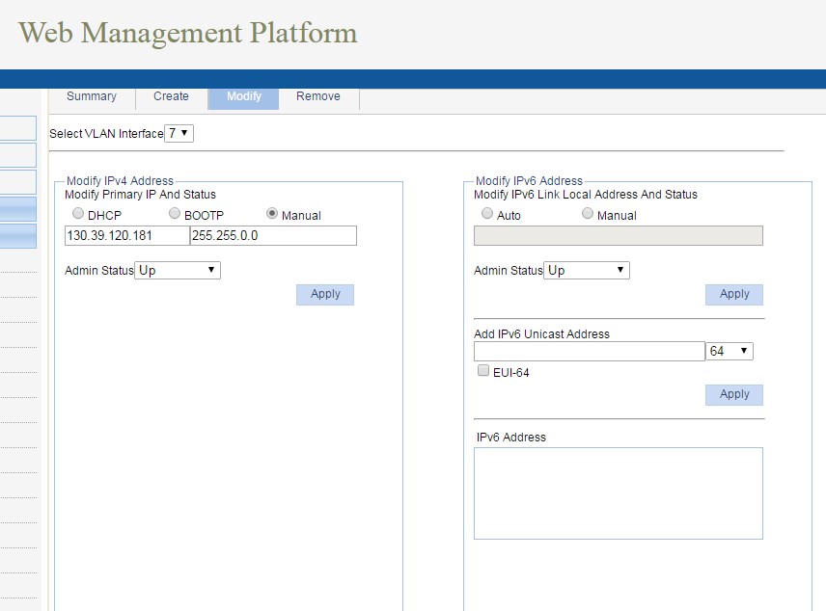Open the Select VLAN Interface dropdown
This screenshot has width=826, height=611.
tap(179, 134)
